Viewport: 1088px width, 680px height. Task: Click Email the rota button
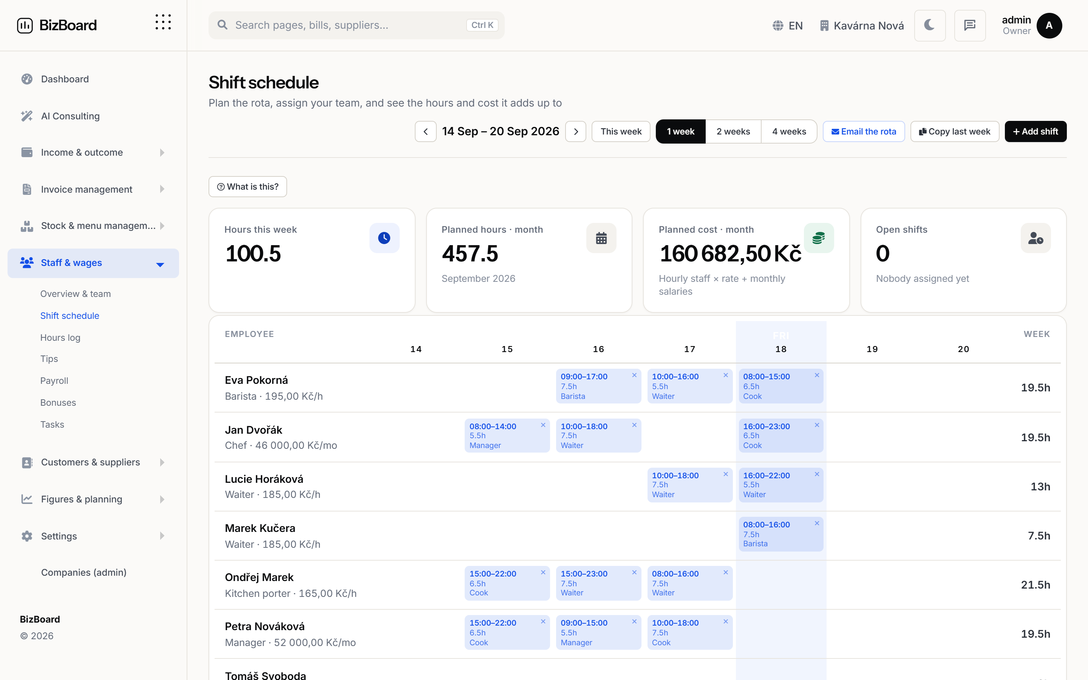pyautogui.click(x=864, y=131)
